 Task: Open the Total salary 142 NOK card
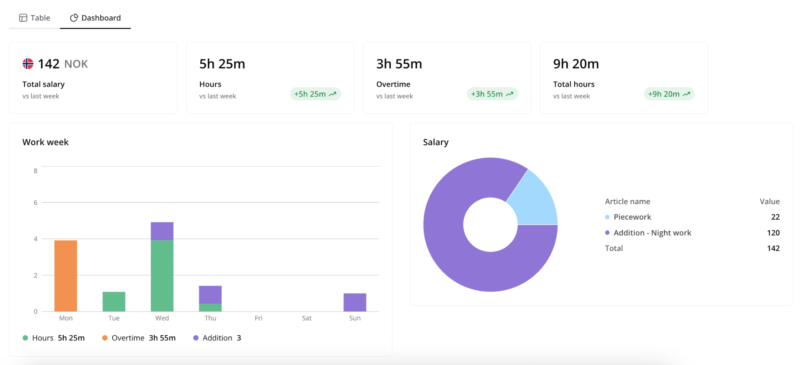[93, 78]
